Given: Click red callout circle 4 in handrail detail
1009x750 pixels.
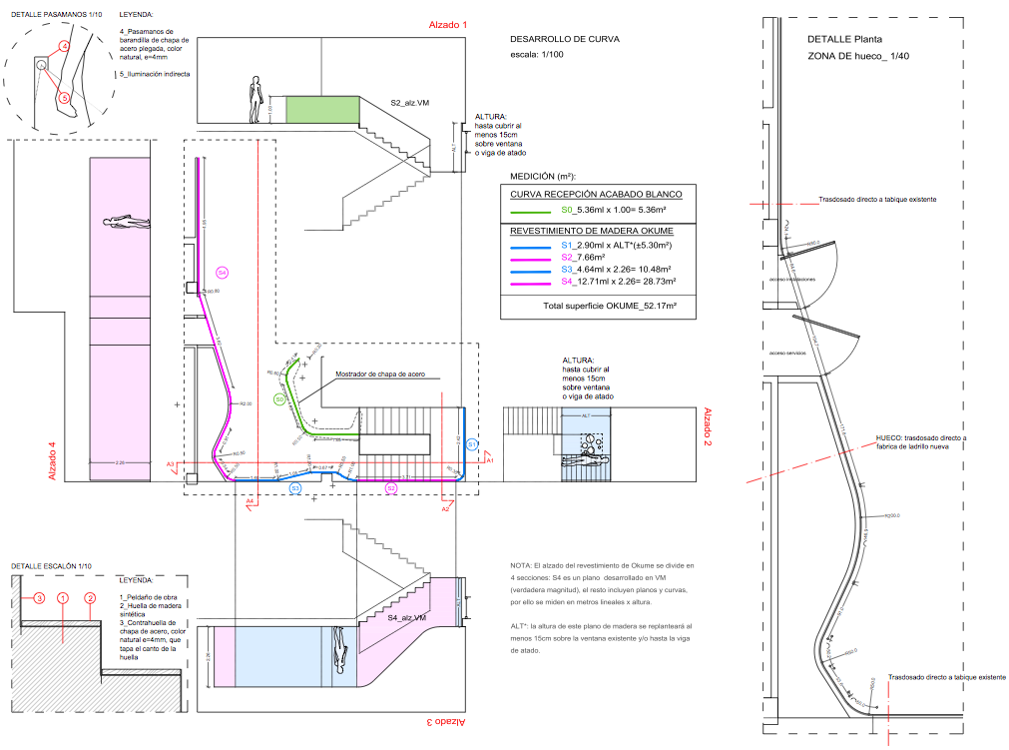Looking at the screenshot, I should click(64, 46).
